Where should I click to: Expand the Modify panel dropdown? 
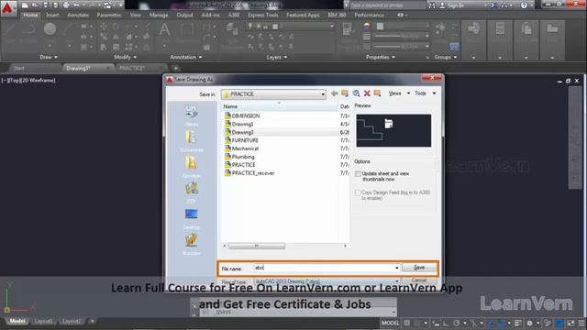[x=125, y=57]
